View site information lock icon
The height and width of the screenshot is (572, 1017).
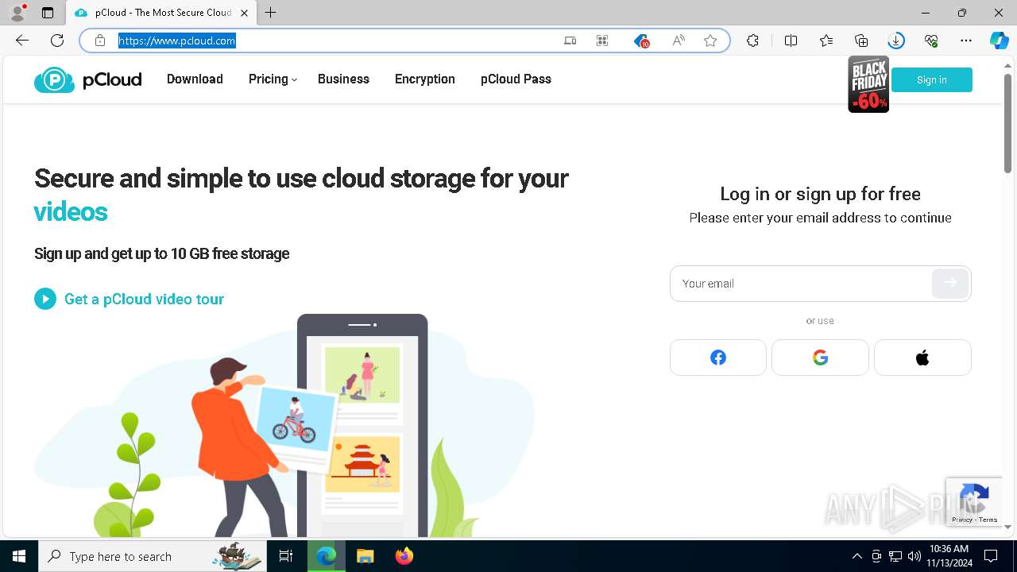(x=100, y=41)
